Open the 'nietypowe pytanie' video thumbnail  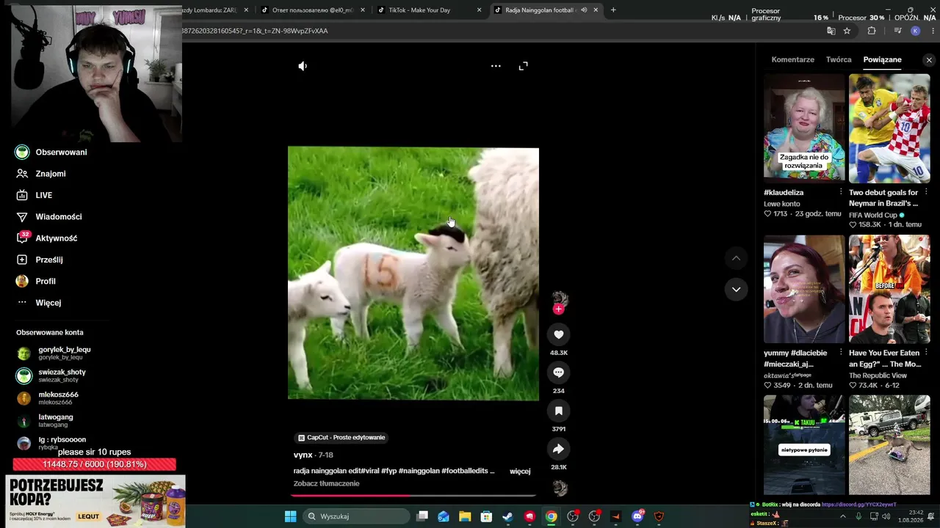pos(804,445)
